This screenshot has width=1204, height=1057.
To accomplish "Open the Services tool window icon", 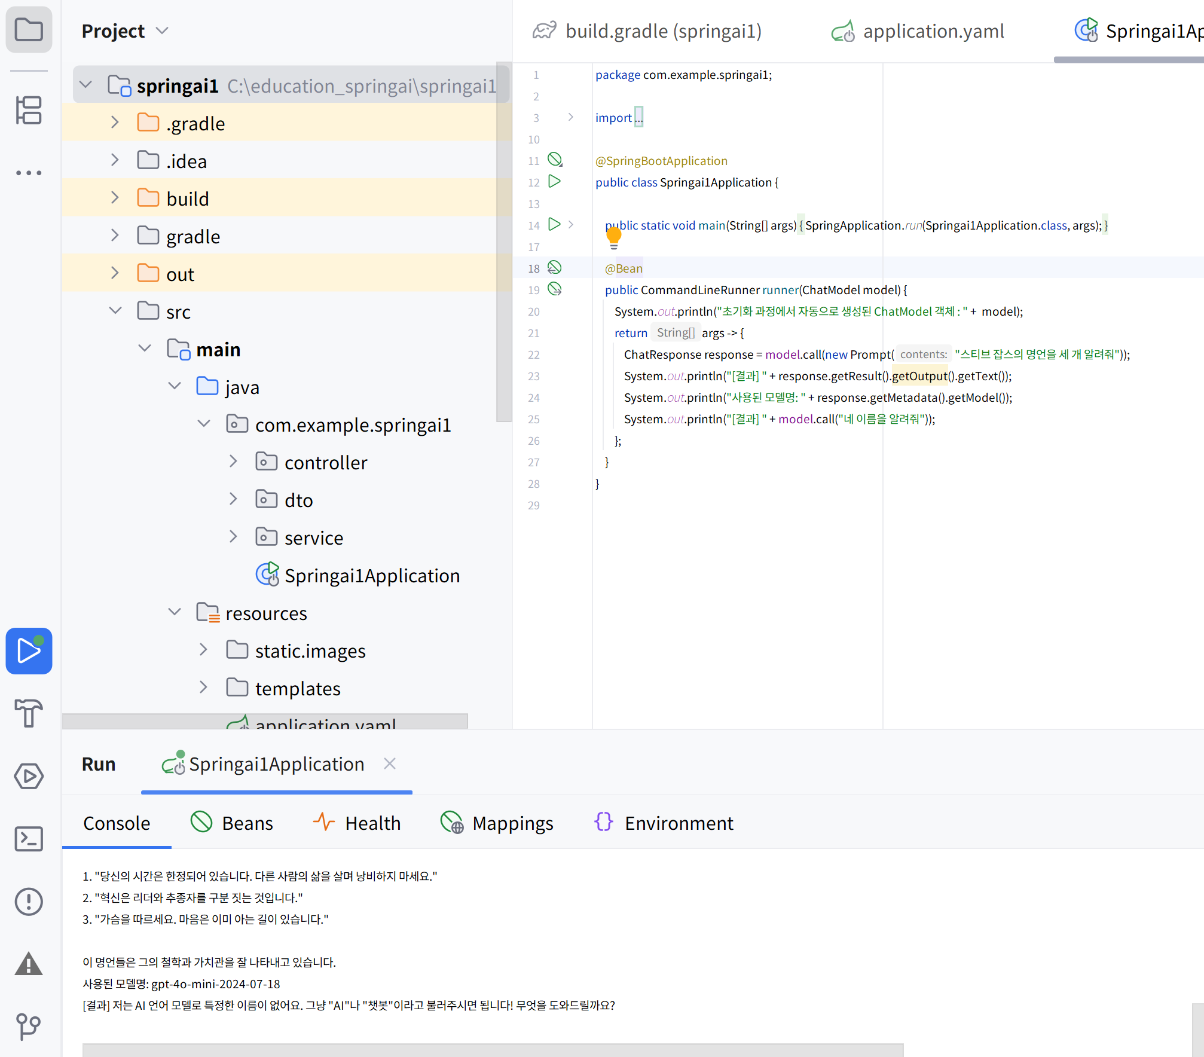I will (x=29, y=776).
